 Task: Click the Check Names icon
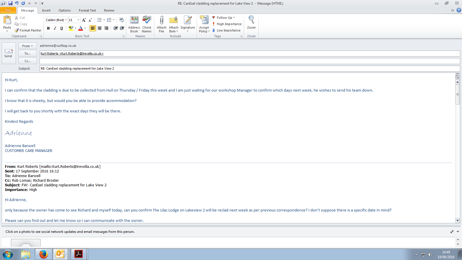tap(147, 20)
